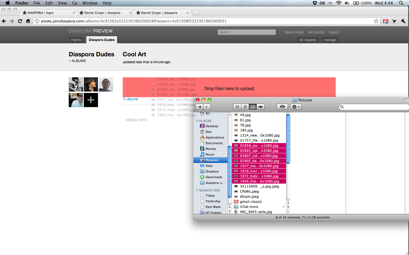Open the Finder action gear dropdown
This screenshot has width=409, height=255.
[296, 107]
